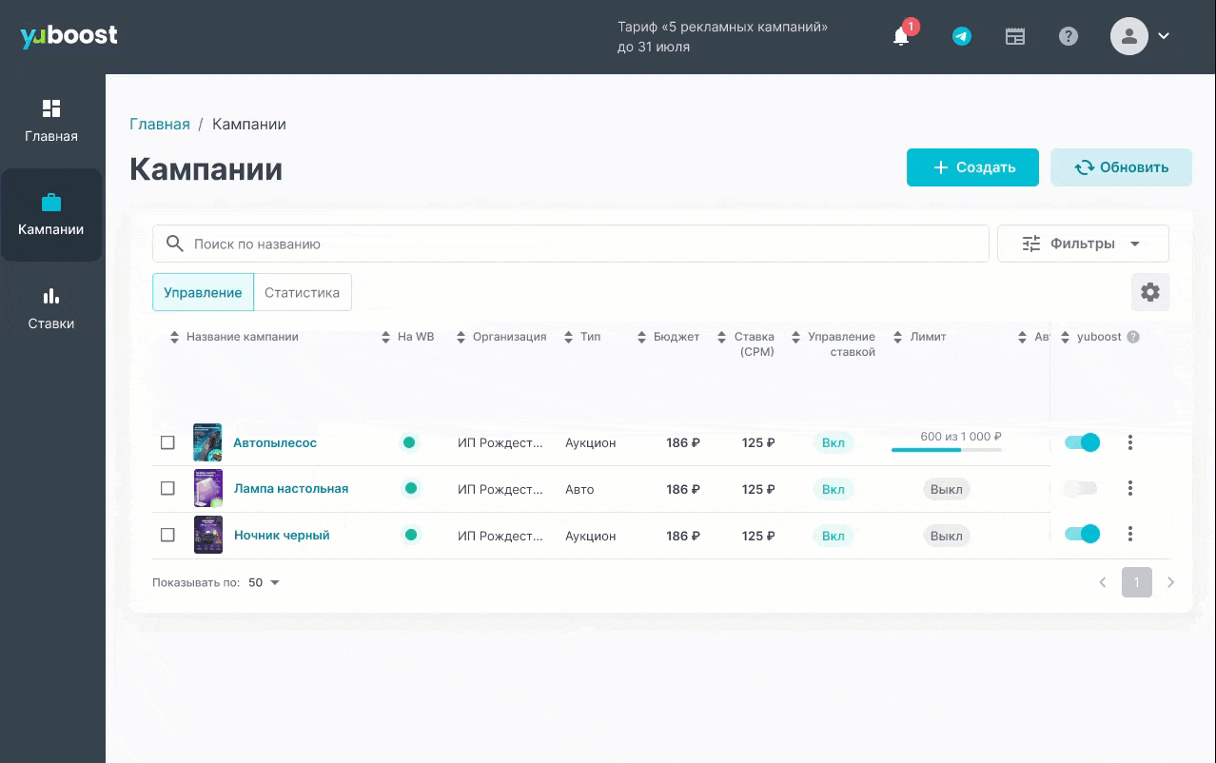Open Главная in the sidebar
This screenshot has height=763, width=1216.
51,121
